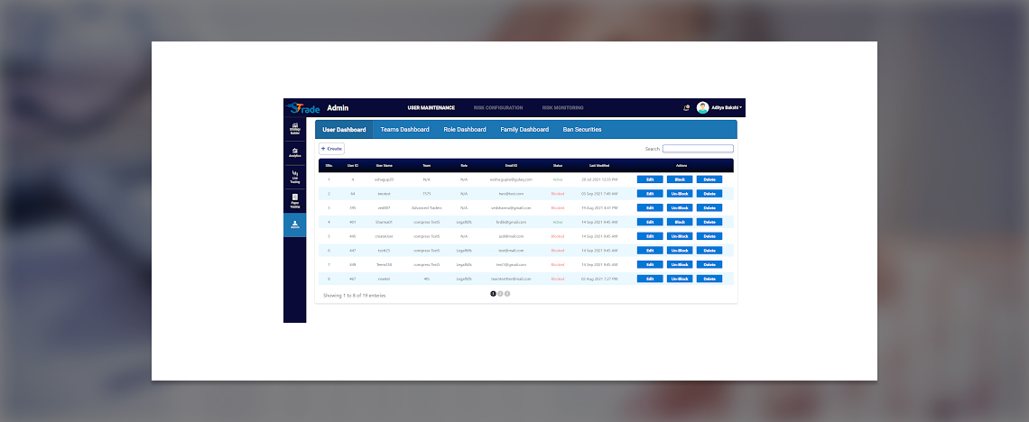
Task: Delete the user with ID 467
Action: [x=709, y=280]
